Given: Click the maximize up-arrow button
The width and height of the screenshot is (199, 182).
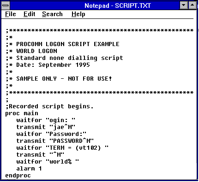Looking at the screenshot, I should pos(192,6).
